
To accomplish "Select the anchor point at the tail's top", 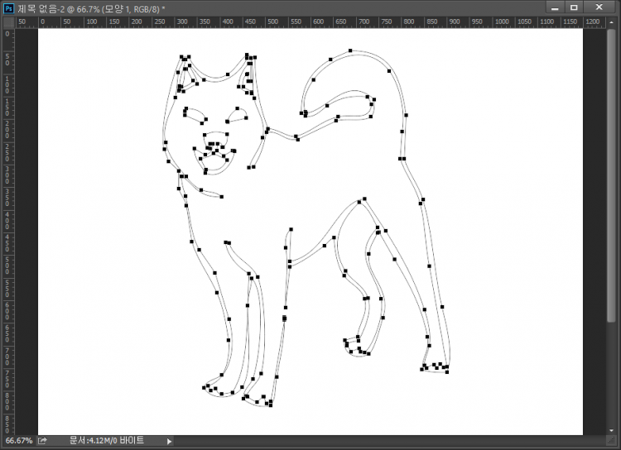I will point(350,50).
